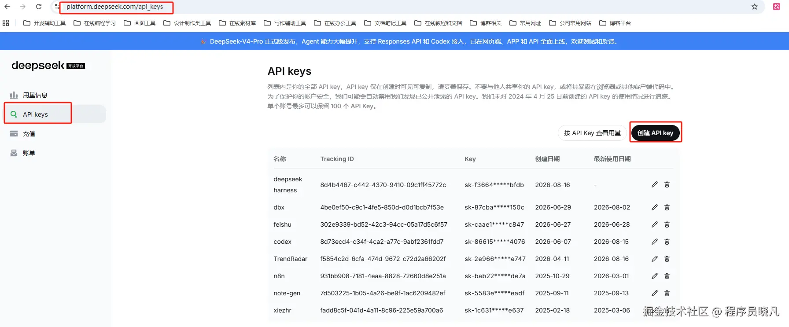Go forward in the browser

[23, 7]
